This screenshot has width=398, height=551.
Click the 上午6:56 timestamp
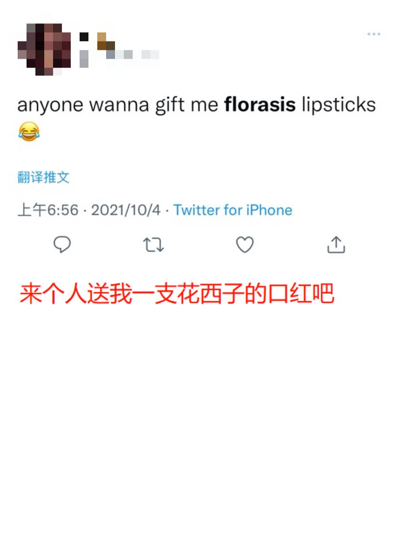coord(48,210)
